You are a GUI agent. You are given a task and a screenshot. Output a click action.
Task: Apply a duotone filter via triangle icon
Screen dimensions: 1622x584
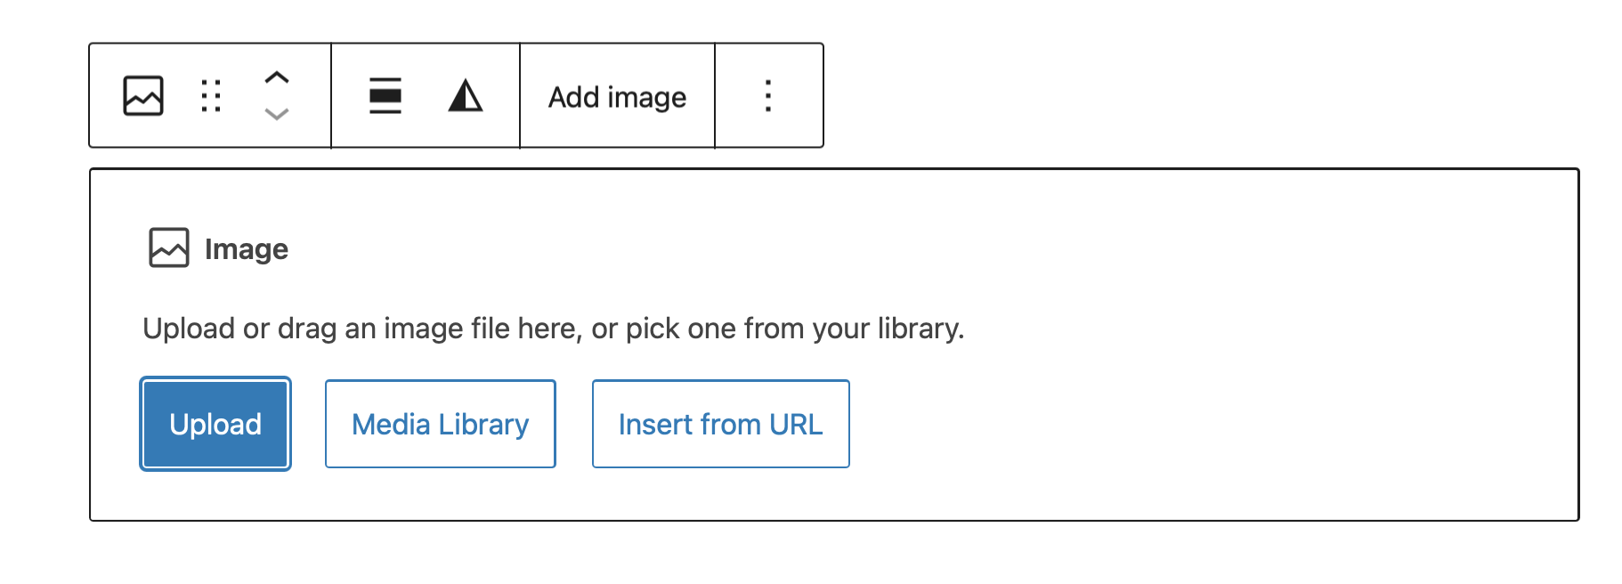click(x=465, y=96)
